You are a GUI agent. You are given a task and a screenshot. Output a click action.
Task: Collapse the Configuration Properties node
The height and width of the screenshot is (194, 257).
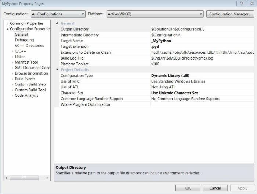pyautogui.click(x=7, y=29)
